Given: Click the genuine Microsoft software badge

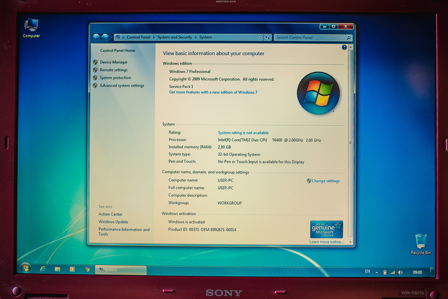Looking at the screenshot, I should (326, 229).
